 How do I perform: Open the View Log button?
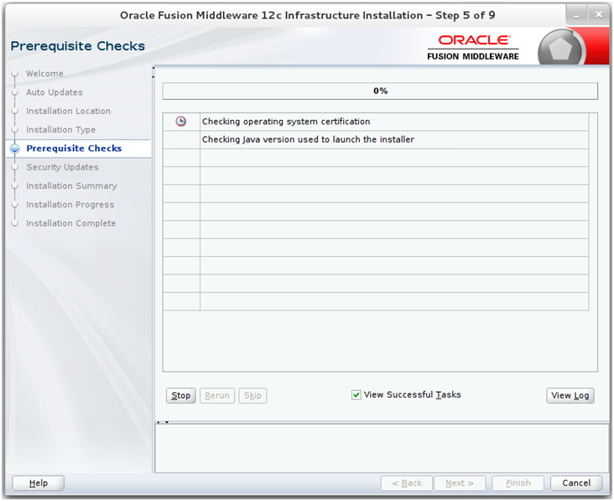(x=570, y=395)
